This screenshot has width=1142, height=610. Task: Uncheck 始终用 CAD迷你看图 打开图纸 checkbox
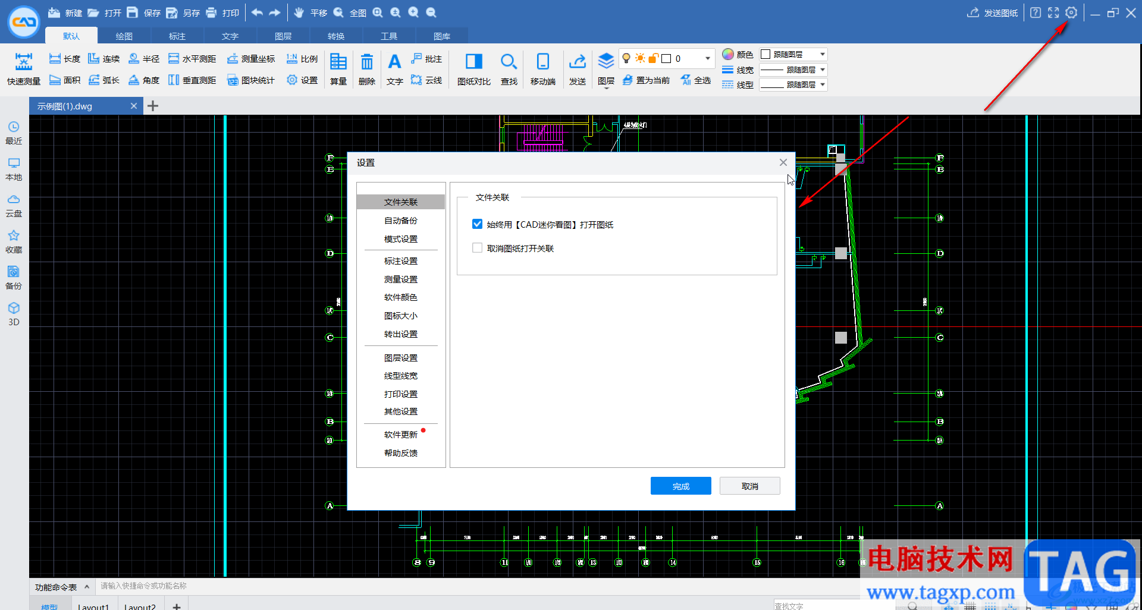point(477,224)
